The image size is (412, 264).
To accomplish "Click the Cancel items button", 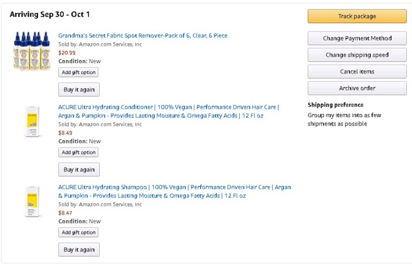I will (357, 71).
